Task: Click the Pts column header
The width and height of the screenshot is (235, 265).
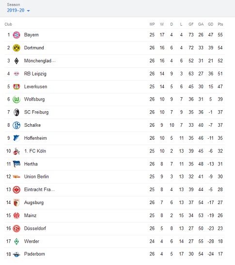Action: tap(220, 24)
